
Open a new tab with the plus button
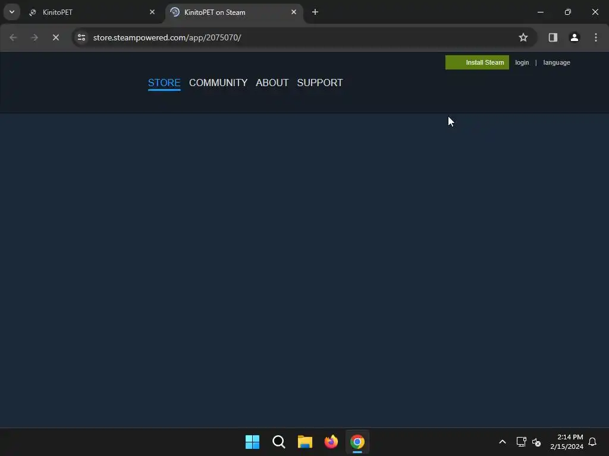(315, 12)
